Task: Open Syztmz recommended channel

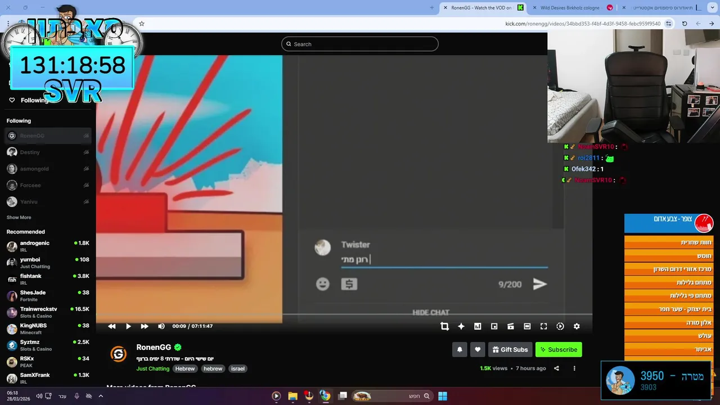Action: [x=48, y=345]
